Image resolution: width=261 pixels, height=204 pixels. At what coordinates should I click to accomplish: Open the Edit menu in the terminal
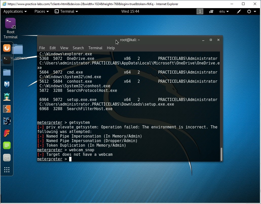coord(53,48)
